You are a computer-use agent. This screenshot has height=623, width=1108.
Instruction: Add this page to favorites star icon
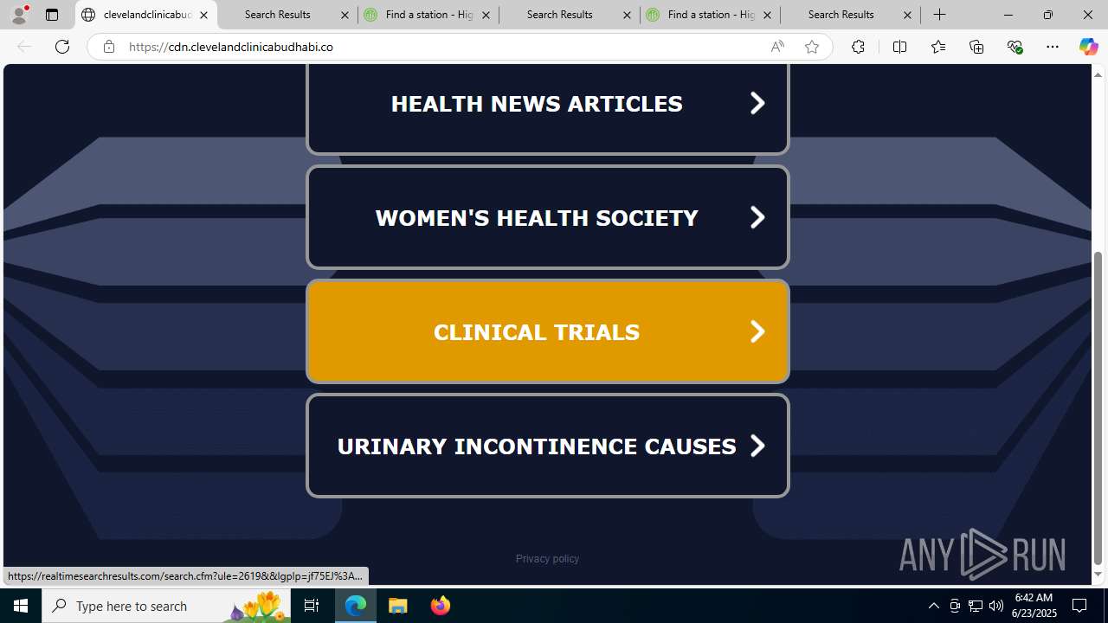[812, 47]
